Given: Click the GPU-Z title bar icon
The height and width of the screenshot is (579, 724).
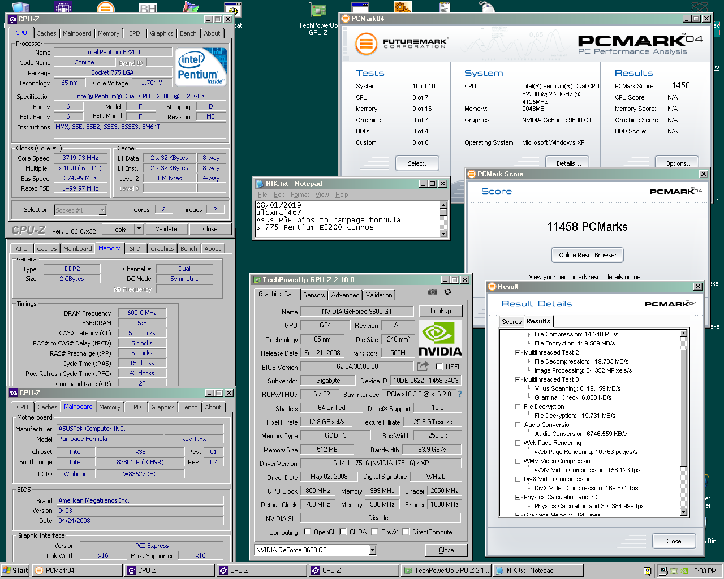Looking at the screenshot, I should coord(257,280).
